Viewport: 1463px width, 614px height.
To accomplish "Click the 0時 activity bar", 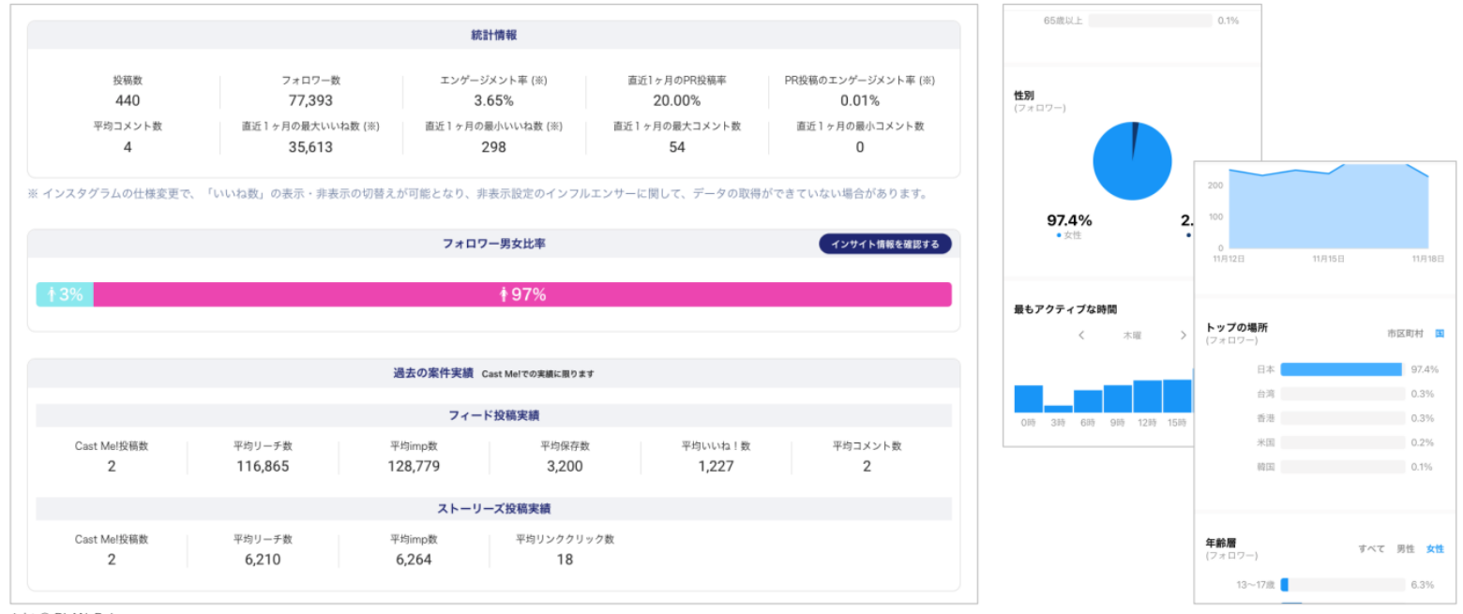I will coord(1028,398).
